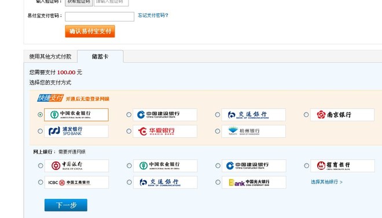Pick the Bank of Hangzhou logo
This screenshot has height=218, width=382.
click(x=254, y=132)
